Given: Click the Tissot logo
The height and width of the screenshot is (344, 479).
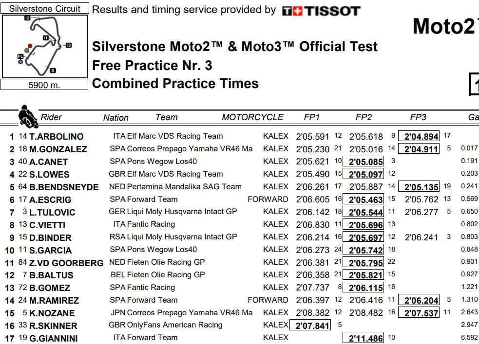Looking at the screenshot, I should click(321, 11).
